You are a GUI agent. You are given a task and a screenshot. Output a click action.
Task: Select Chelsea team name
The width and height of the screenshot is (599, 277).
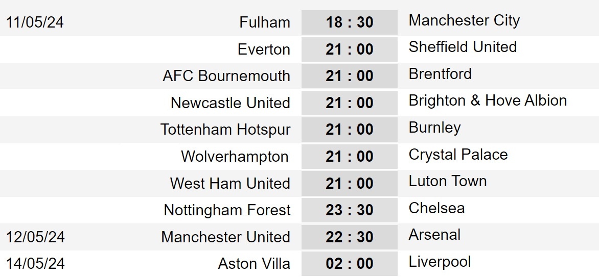click(x=436, y=208)
